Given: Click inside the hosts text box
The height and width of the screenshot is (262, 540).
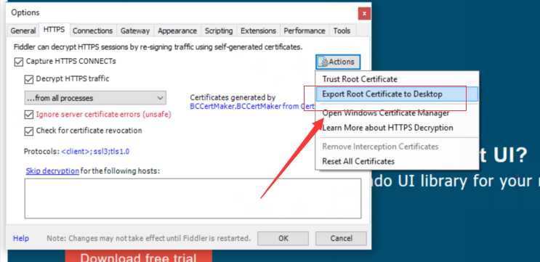Looking at the screenshot, I should pyautogui.click(x=193, y=198).
